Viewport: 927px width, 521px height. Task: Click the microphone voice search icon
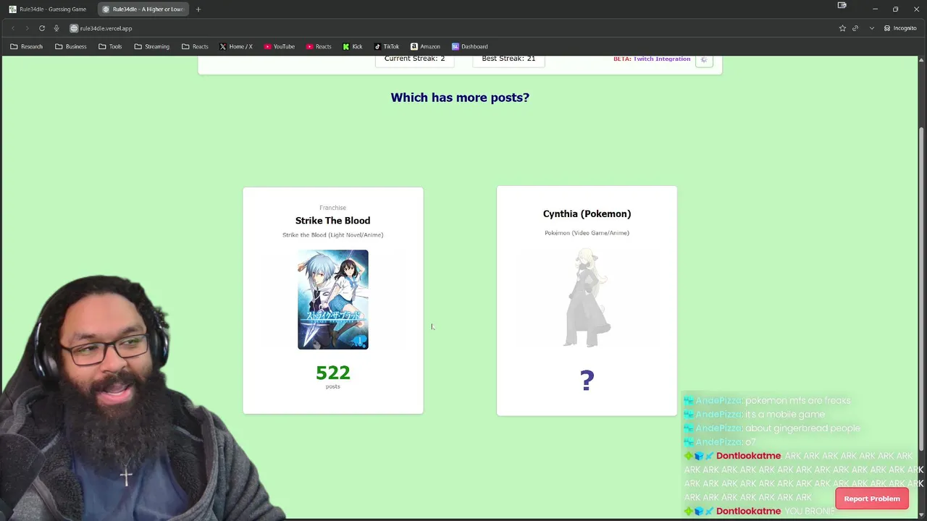pos(56,28)
